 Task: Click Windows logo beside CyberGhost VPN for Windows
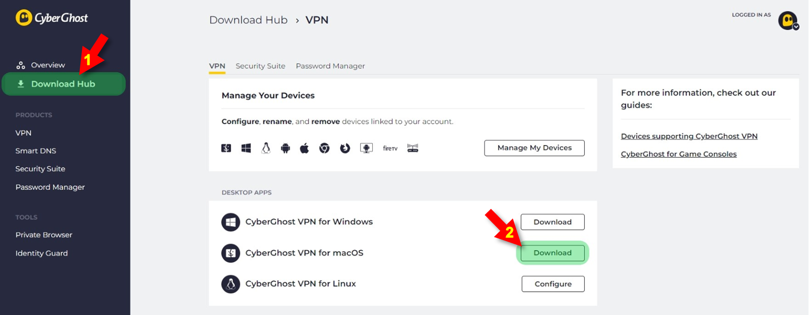231,222
